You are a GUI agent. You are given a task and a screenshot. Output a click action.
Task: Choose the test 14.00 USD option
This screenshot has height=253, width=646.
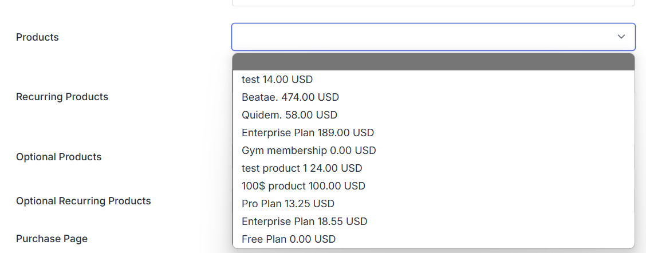pyautogui.click(x=277, y=80)
